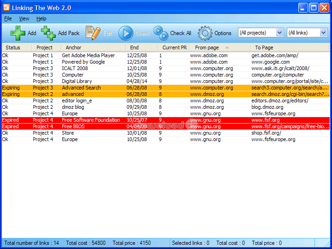332x249 pixels.
Task: Select the Free Software Foundation expired row
Action: point(166,120)
